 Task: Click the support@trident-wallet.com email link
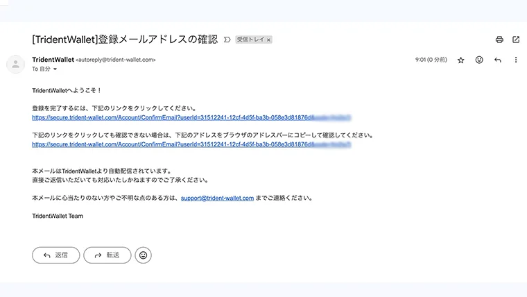[x=217, y=198]
